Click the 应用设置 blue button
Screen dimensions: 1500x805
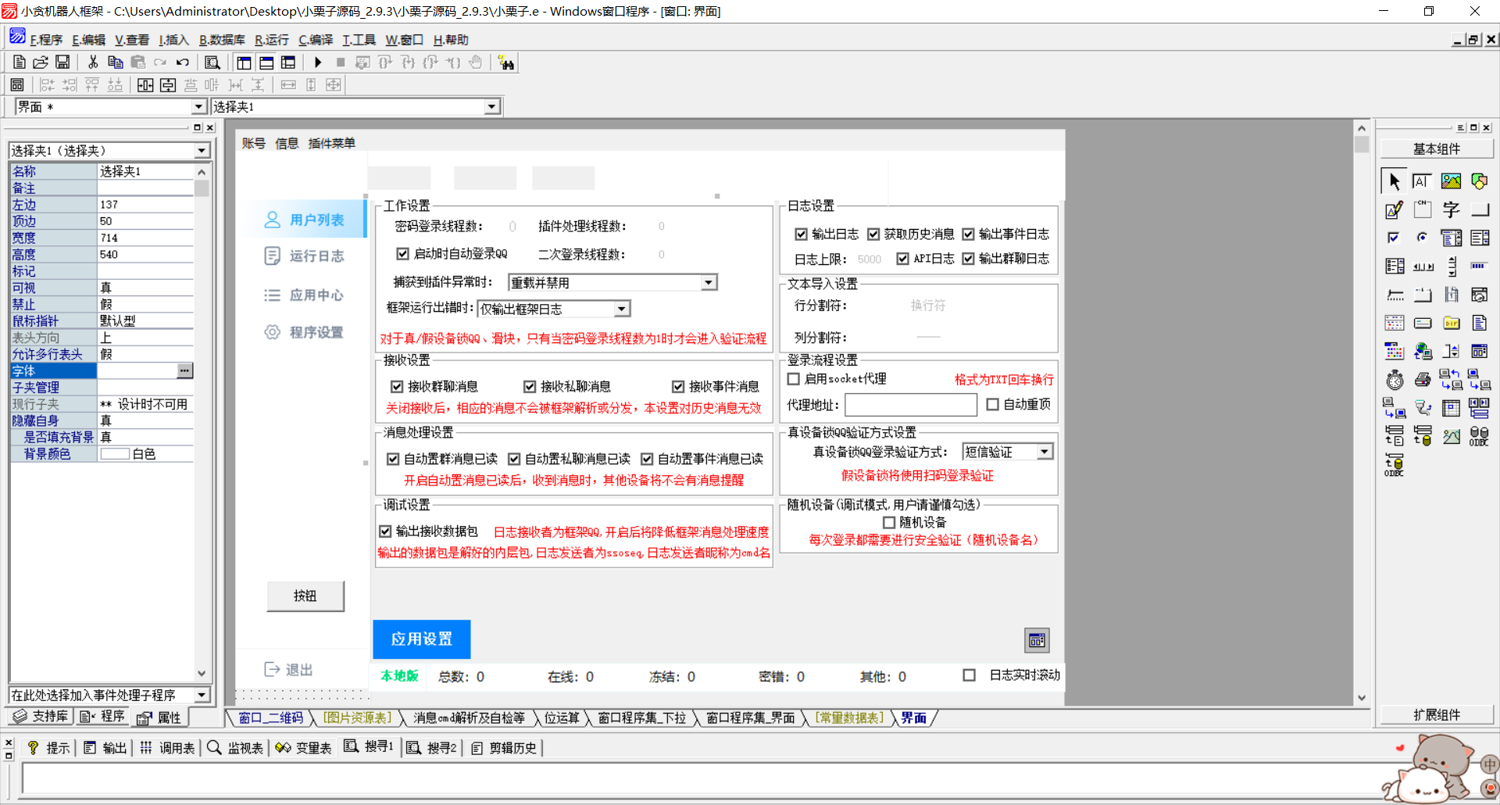point(421,639)
